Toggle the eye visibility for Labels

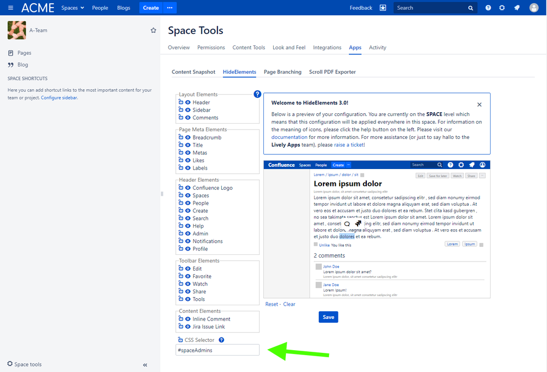tap(188, 168)
